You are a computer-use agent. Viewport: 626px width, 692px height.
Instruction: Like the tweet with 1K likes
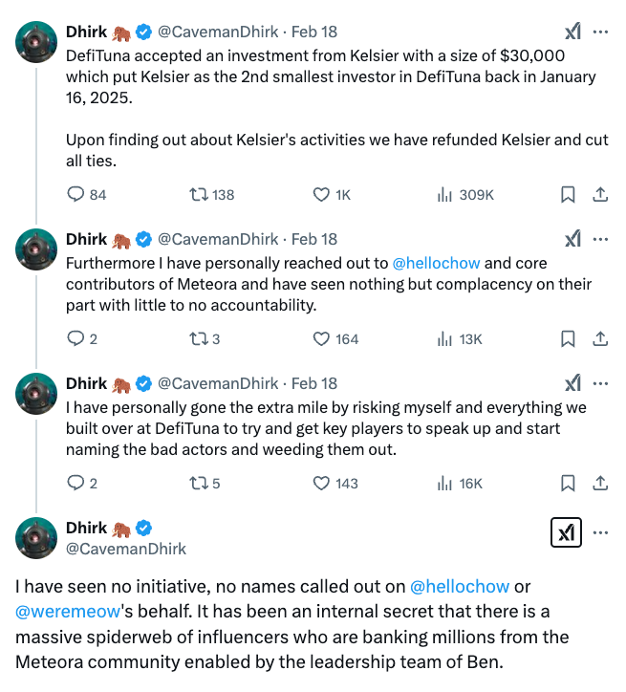click(322, 194)
